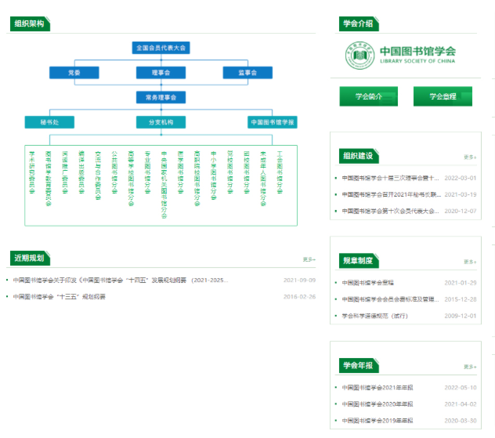This screenshot has width=495, height=438.
Task: Click the date 2020-12-07
Action: [x=461, y=211]
